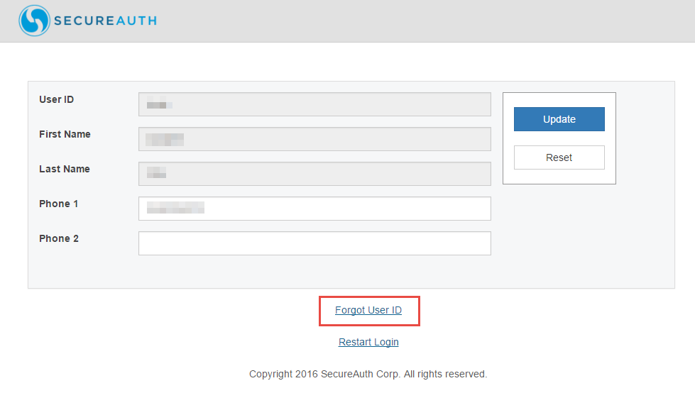The image size is (695, 393).
Task: Click the SecureAuth copyright footer text
Action: 368,374
